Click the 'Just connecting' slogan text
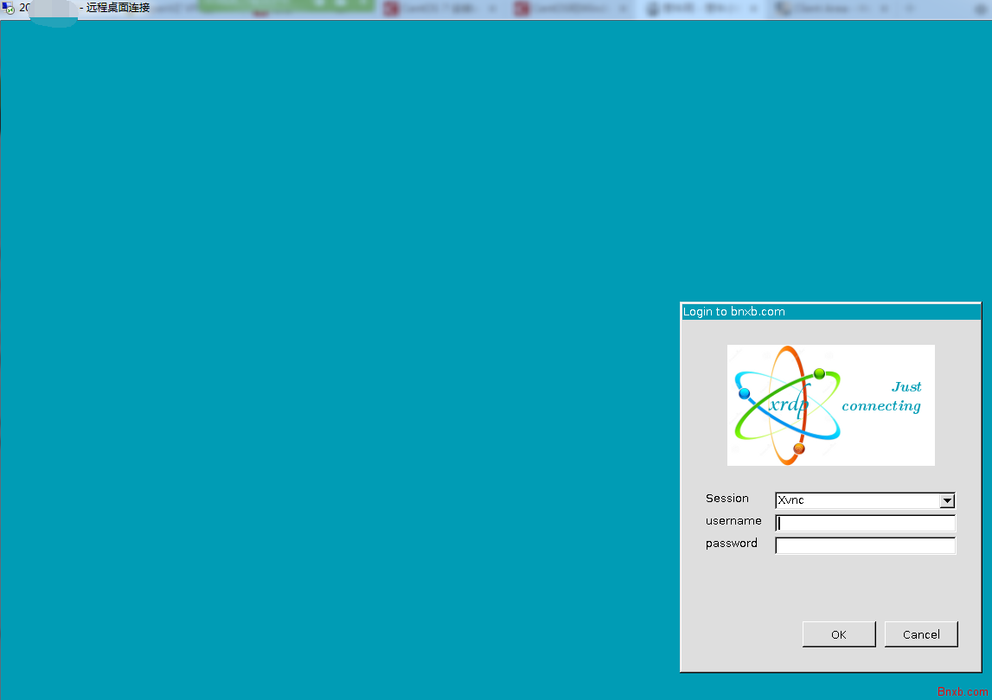This screenshot has width=992, height=700. [x=881, y=396]
